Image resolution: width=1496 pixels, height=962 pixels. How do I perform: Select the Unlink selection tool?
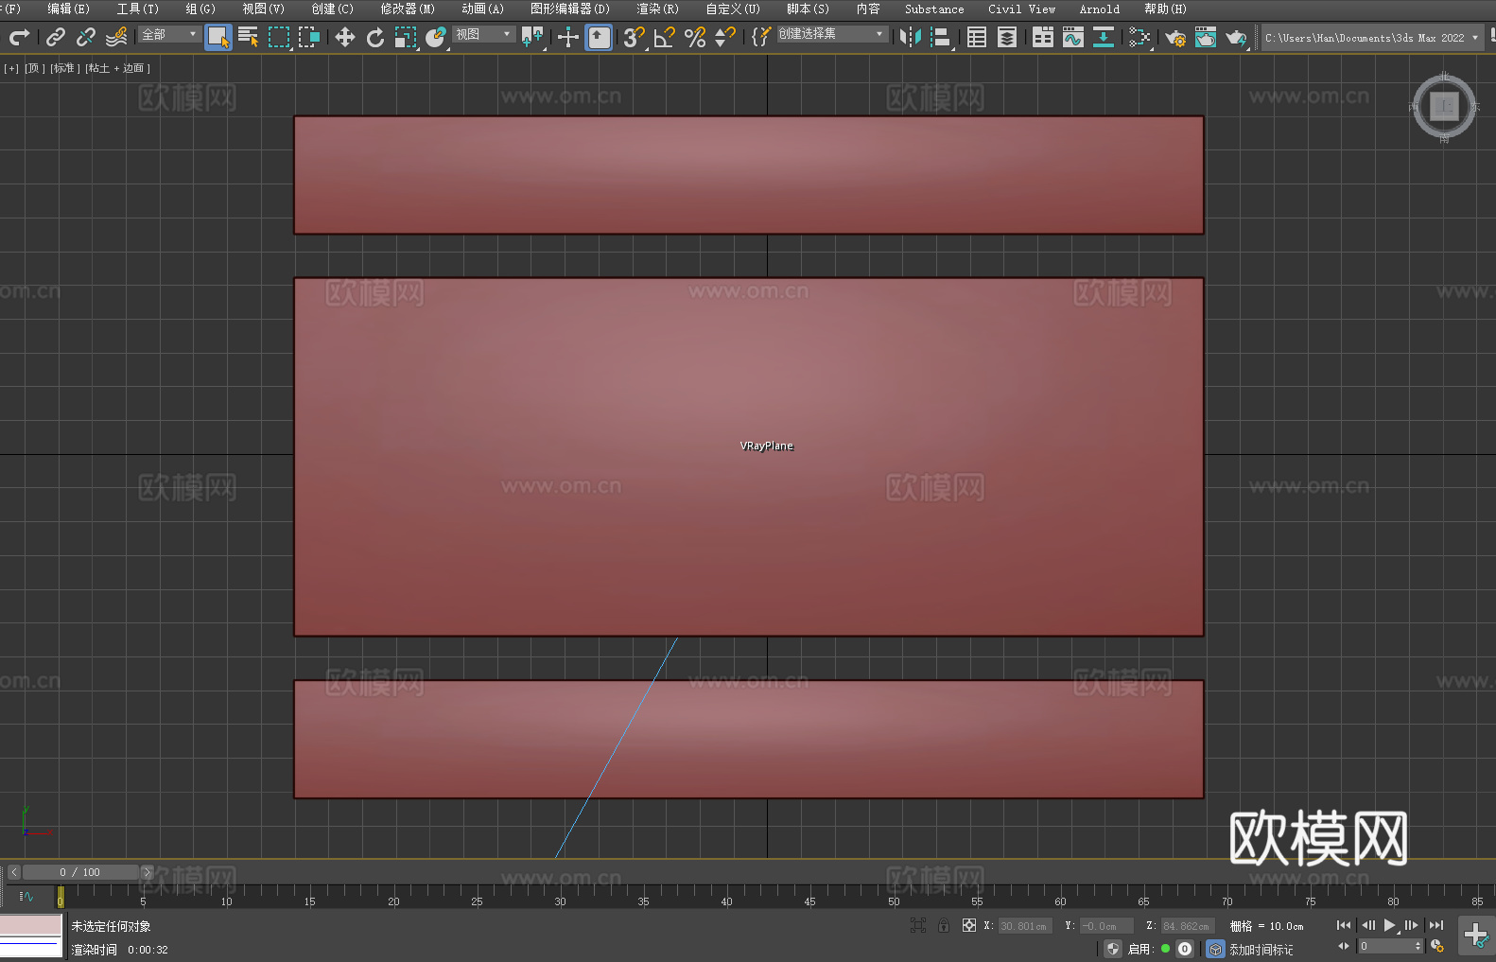(86, 37)
